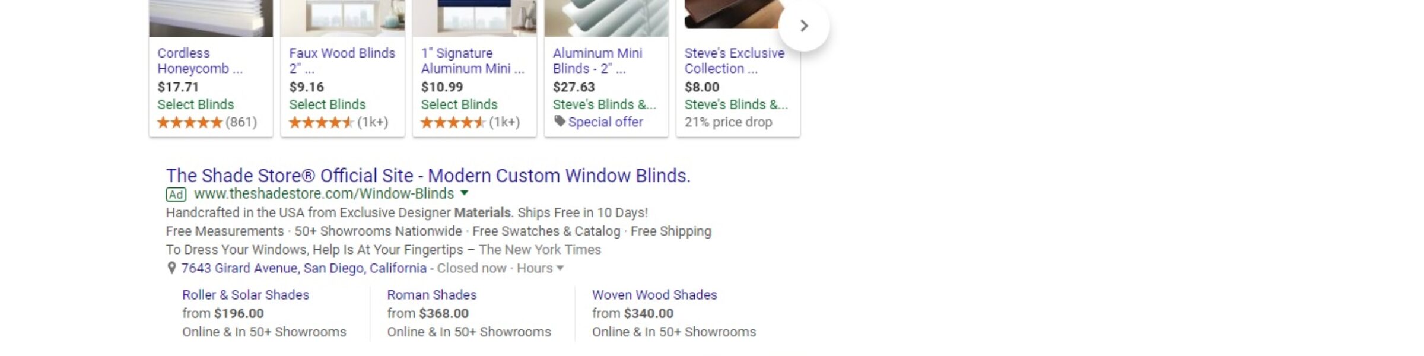Viewport: 1424px width, 356px height.
Task: Open 7643 Girard Avenue address link
Action: (x=304, y=268)
